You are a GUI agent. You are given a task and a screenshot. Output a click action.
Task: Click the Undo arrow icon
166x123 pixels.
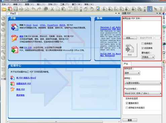click(x=33, y=9)
